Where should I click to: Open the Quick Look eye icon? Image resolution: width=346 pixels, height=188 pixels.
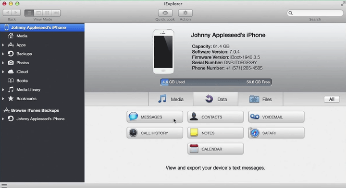[165, 13]
